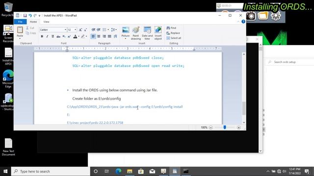
Task: Toggle Superscript formatting
Action: point(69,36)
